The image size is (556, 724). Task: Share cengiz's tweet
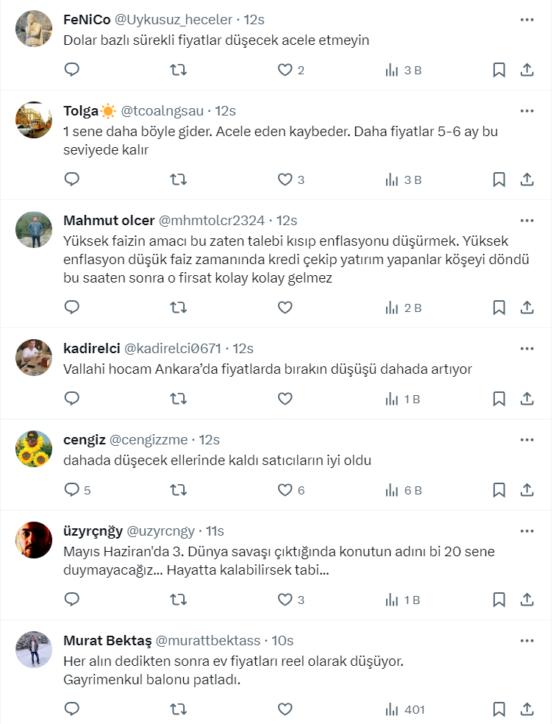[527, 490]
